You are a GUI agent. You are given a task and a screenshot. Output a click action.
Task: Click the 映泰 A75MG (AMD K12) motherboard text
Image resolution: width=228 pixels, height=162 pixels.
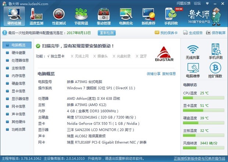tap(87, 105)
